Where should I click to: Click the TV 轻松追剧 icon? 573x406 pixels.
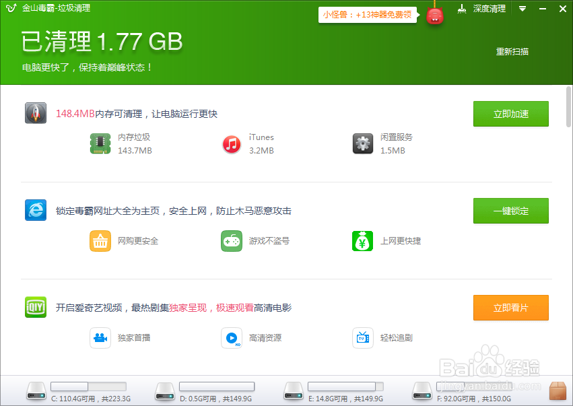point(362,338)
